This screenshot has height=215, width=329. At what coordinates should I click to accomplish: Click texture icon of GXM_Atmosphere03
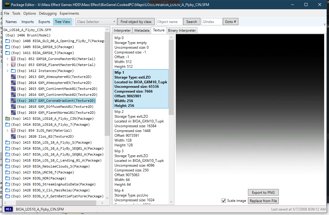click(x=13, y=83)
